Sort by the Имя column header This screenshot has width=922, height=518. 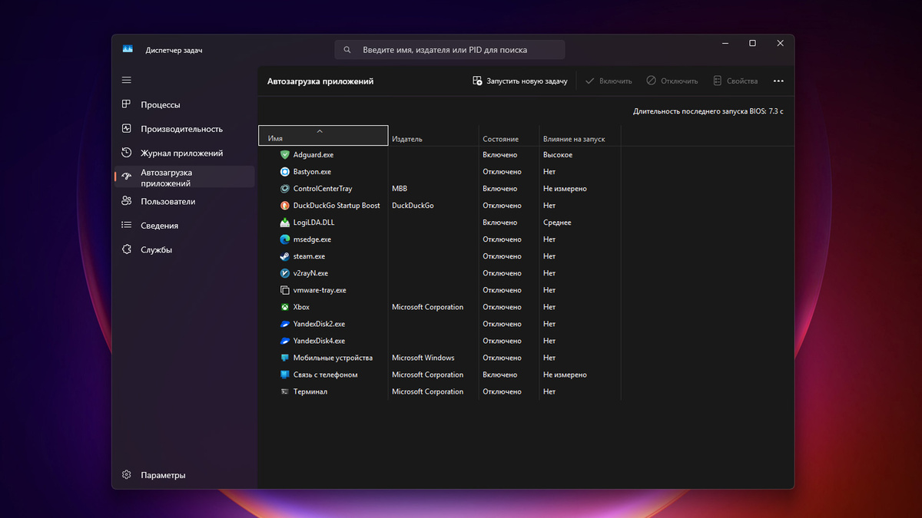click(x=323, y=135)
